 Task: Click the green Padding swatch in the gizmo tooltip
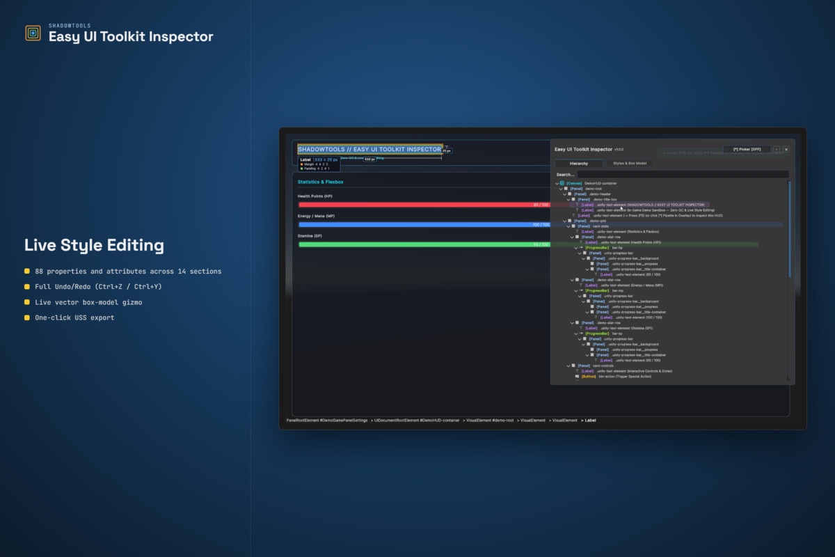tap(302, 168)
